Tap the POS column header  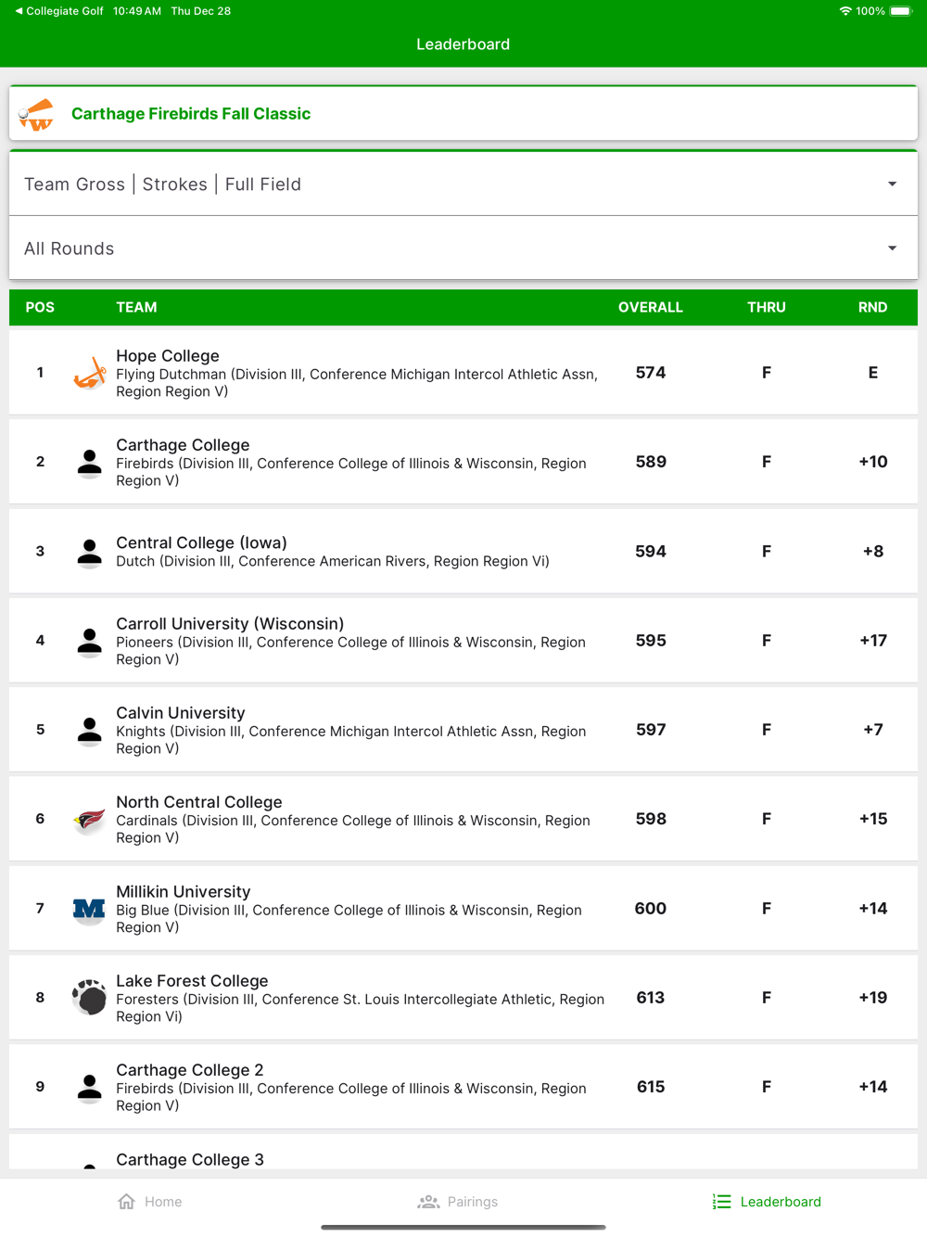[40, 308]
